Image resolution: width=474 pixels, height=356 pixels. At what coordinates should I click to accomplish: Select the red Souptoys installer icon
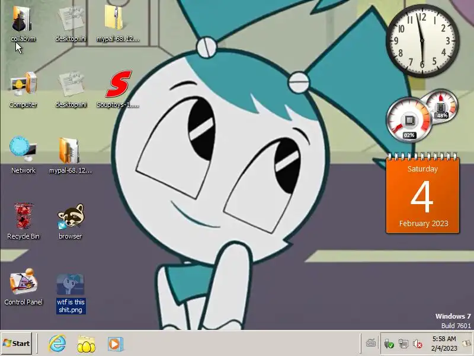[118, 84]
